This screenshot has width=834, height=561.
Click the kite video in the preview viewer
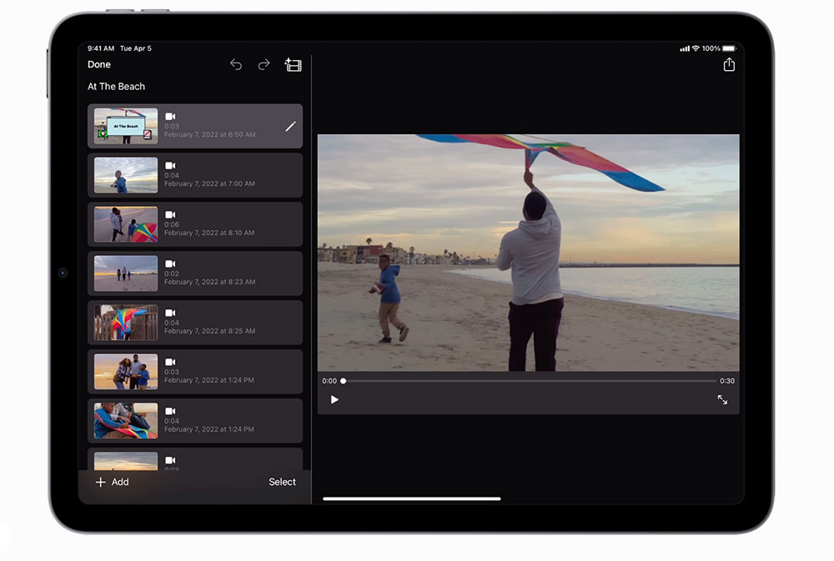[x=528, y=253]
